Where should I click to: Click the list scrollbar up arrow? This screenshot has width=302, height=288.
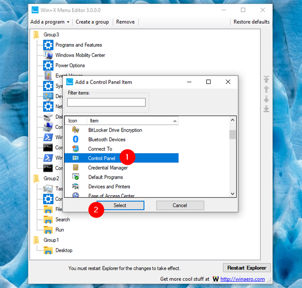[x=233, y=120]
